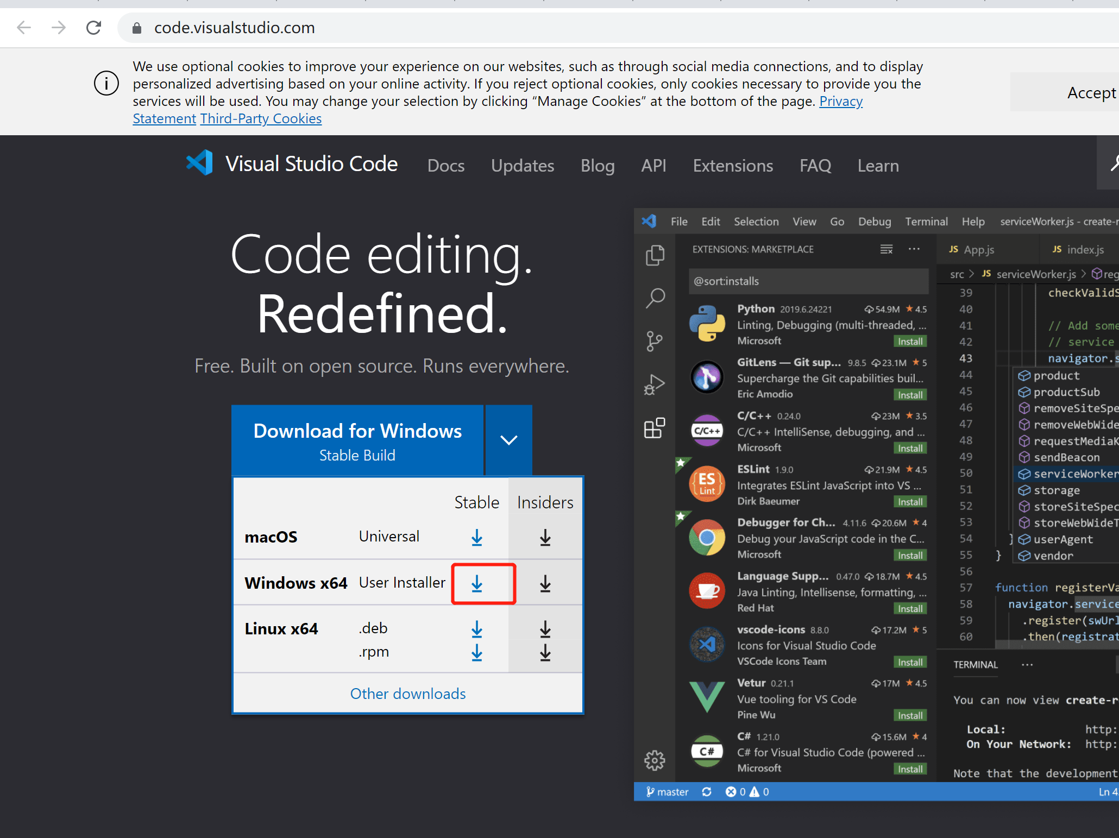Open Explorer icon in VS Code activity bar
Viewport: 1119px width, 838px height.
[655, 255]
